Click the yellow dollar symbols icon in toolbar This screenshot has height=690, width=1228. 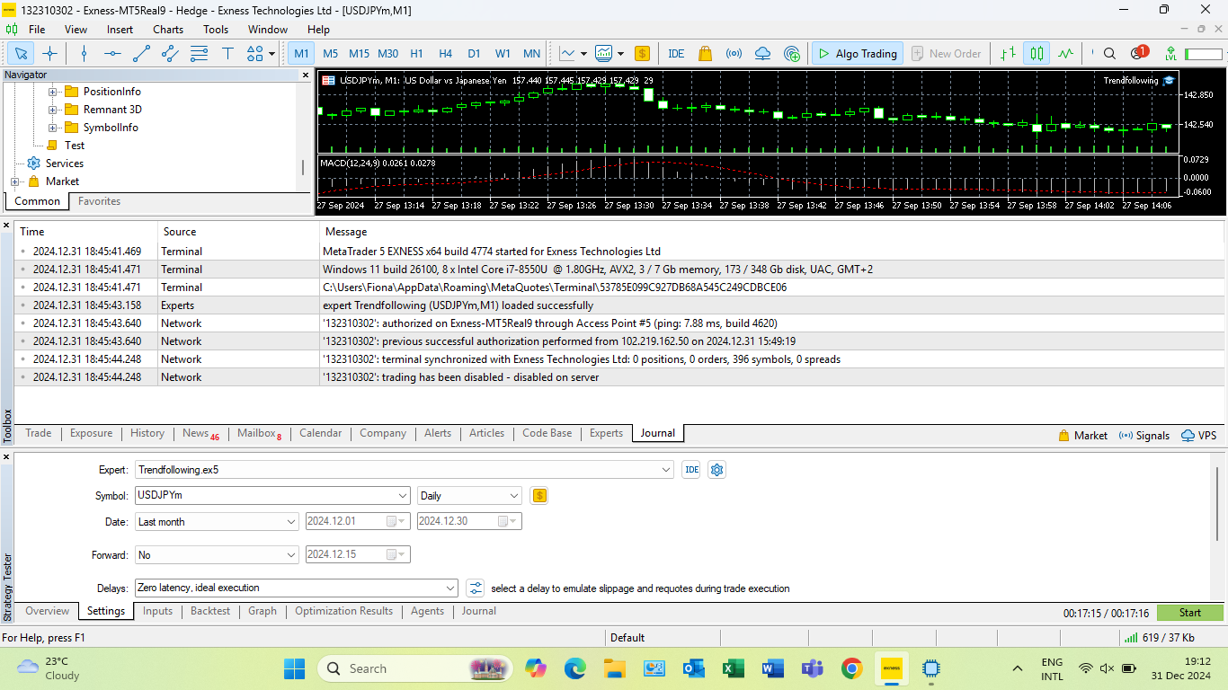point(642,54)
